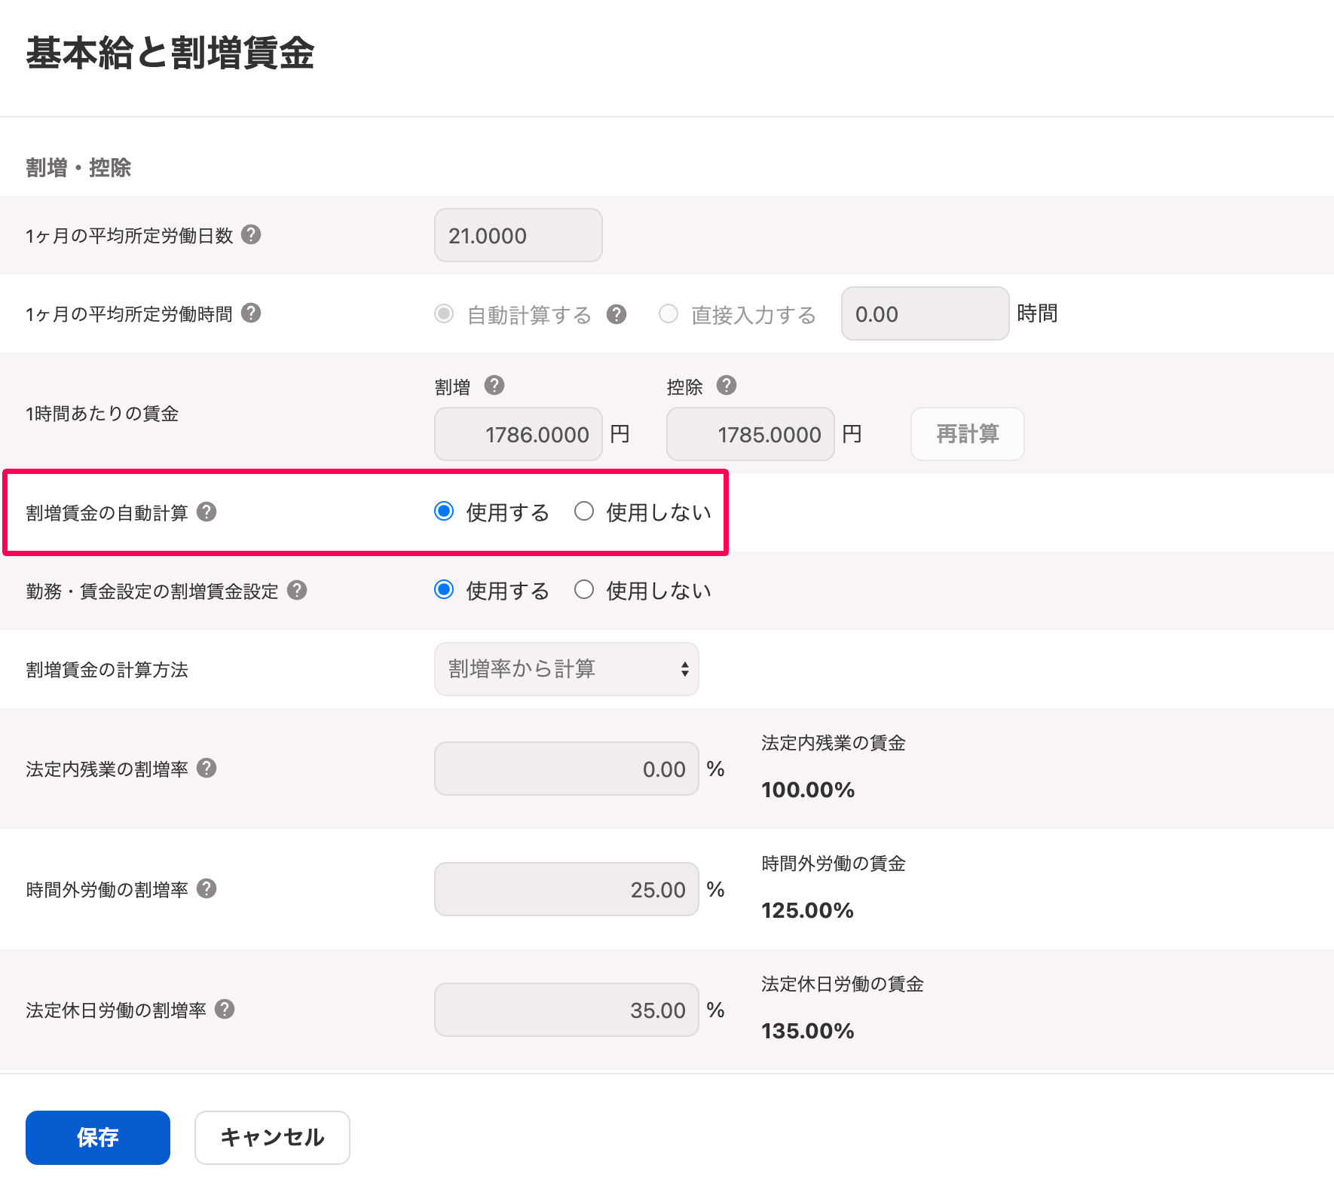This screenshot has width=1334, height=1183.
Task: Open help icon beside 1ヶ月の平均所定労働時間 label
Action: [251, 313]
